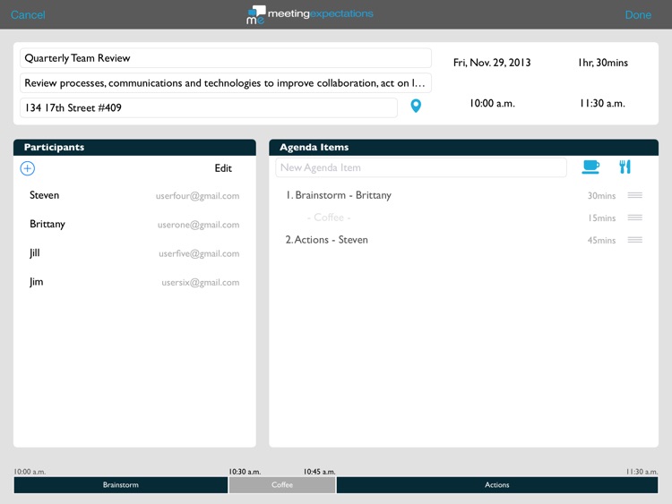This screenshot has height=504, width=672.
Task: Click the 10:45 a.m. timeline label
Action: point(320,472)
